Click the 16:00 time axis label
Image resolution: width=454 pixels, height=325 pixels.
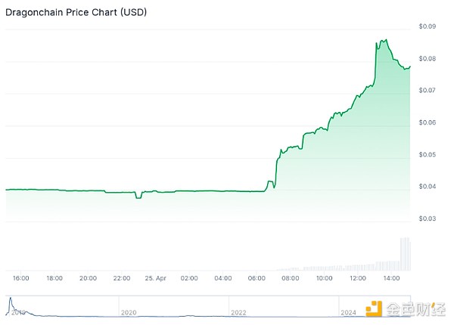(x=21, y=278)
